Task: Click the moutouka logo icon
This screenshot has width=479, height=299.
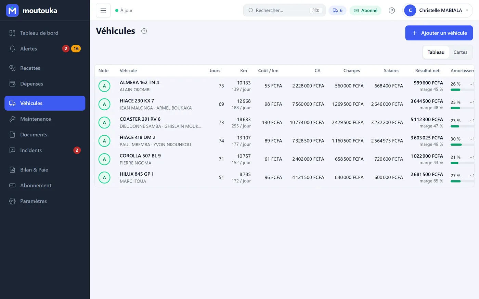Action: pyautogui.click(x=12, y=11)
